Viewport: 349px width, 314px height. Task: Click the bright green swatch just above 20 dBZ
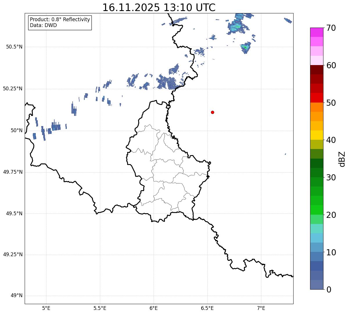tap(317, 210)
